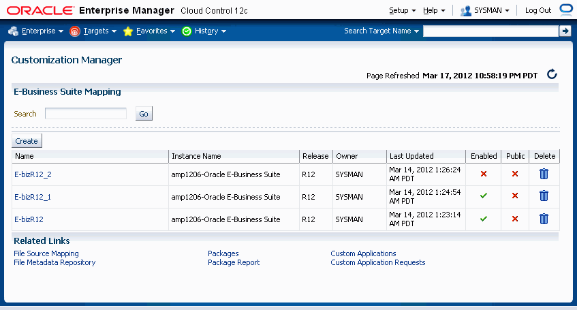Click the Targets bullseye icon
This screenshot has height=310, width=577.
click(75, 31)
